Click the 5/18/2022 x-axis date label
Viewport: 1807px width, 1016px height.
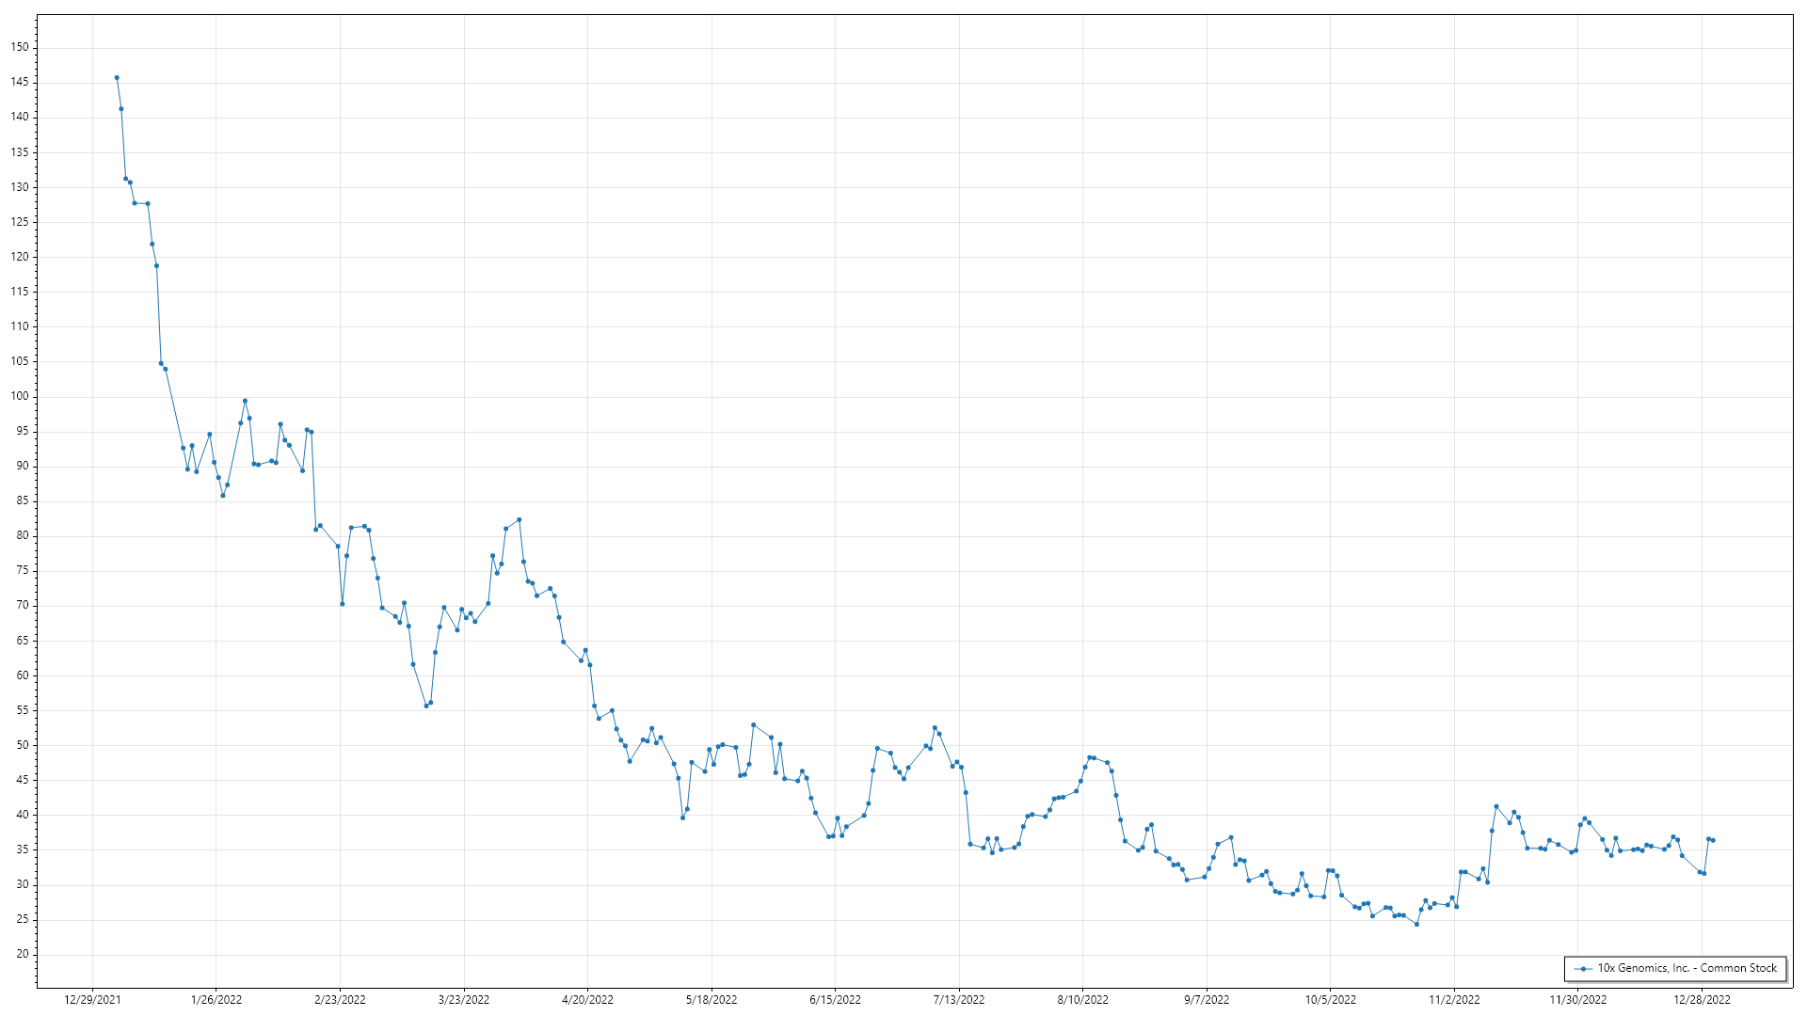pyautogui.click(x=712, y=999)
